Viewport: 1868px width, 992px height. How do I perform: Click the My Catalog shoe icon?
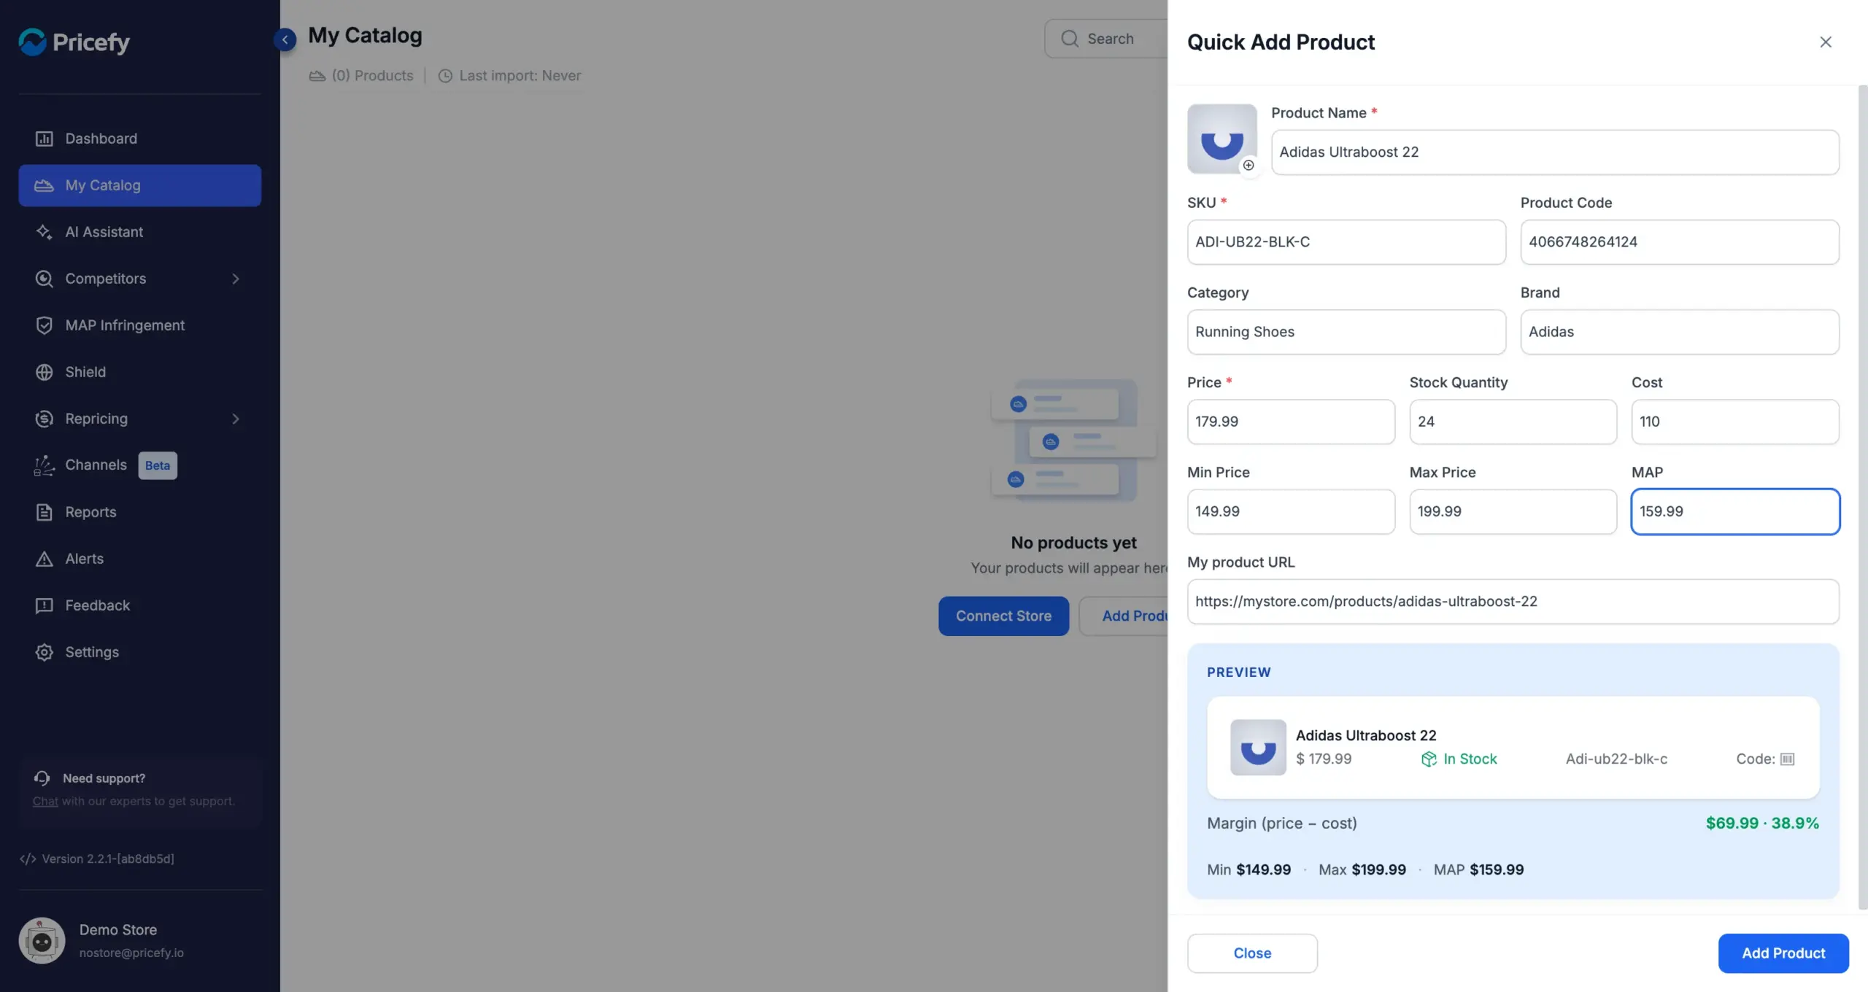pyautogui.click(x=44, y=185)
